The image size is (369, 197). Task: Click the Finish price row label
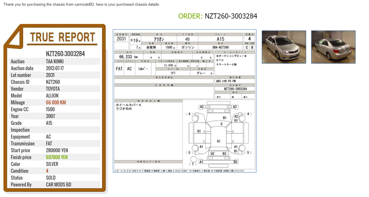21,157
